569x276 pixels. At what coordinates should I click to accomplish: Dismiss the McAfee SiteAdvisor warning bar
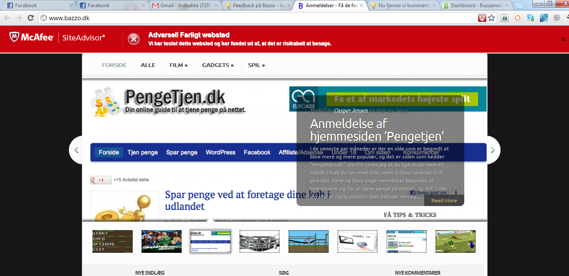pyautogui.click(x=563, y=39)
